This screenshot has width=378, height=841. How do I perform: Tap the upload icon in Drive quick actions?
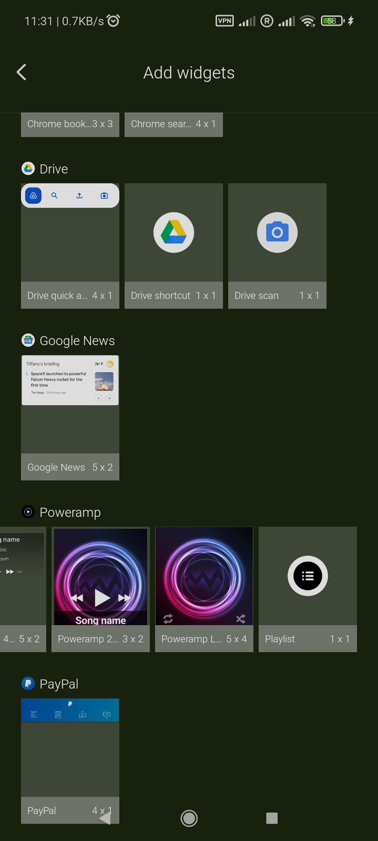tap(79, 196)
